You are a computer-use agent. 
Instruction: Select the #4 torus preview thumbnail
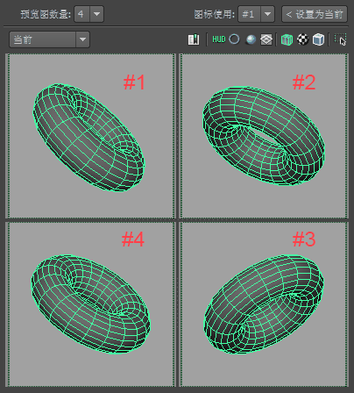[90, 304]
